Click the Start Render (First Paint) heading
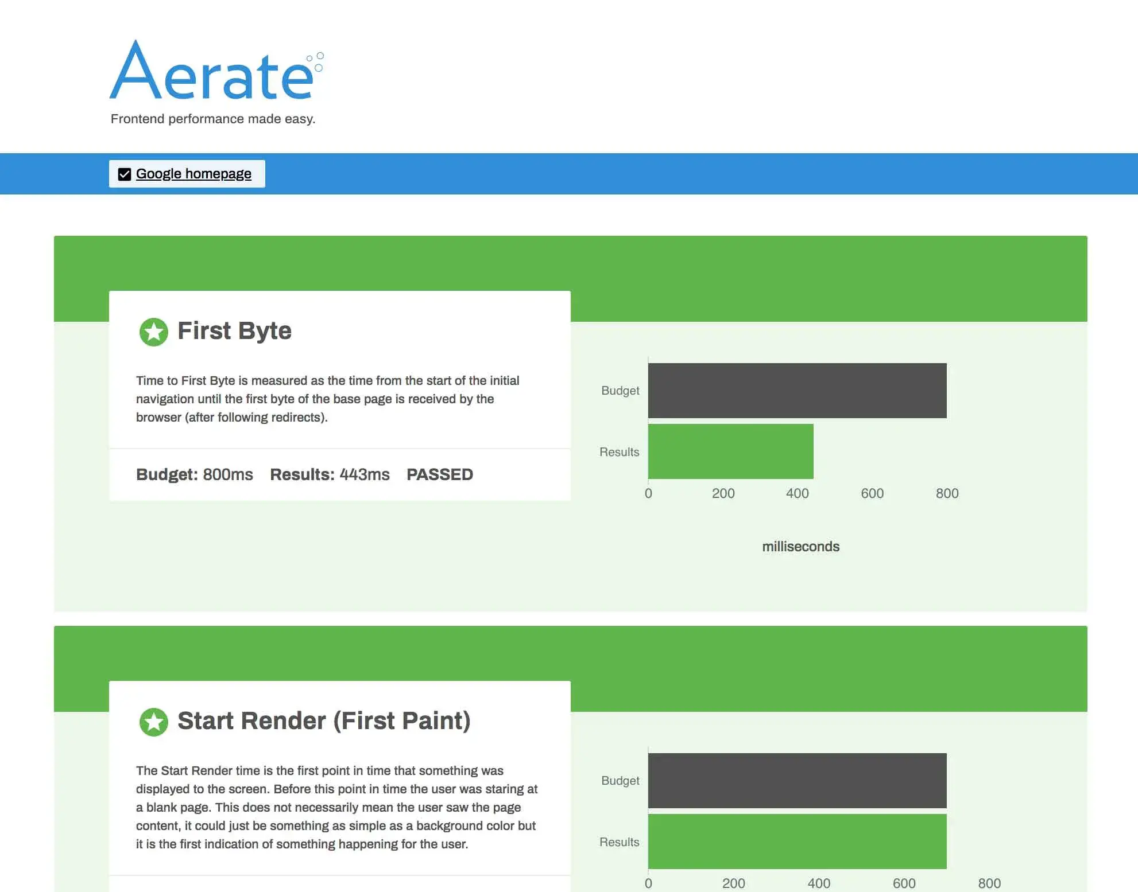Viewport: 1138px width, 892px height. pos(324,721)
